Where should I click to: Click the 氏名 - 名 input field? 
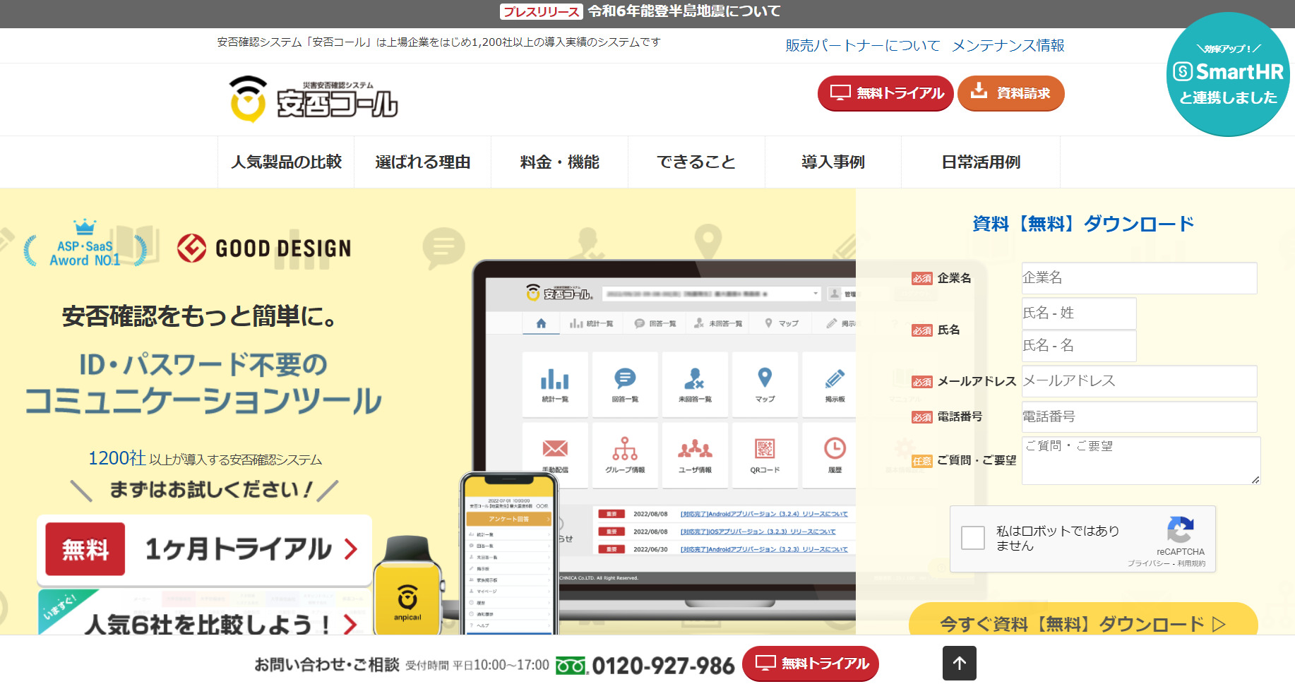(x=1079, y=346)
